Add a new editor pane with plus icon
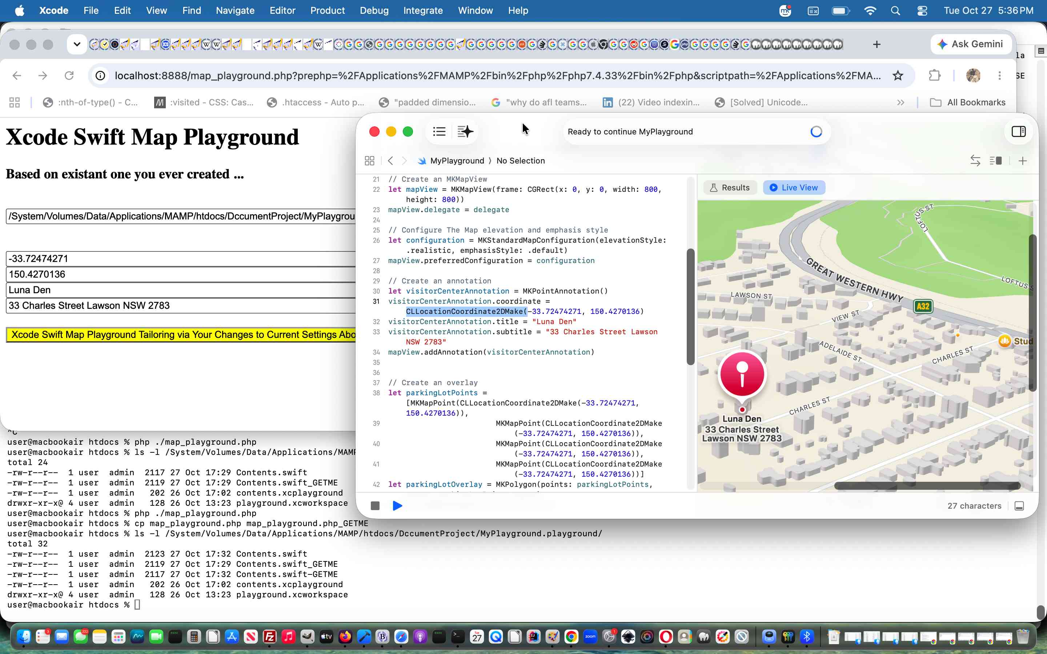The height and width of the screenshot is (654, 1047). click(x=1023, y=161)
